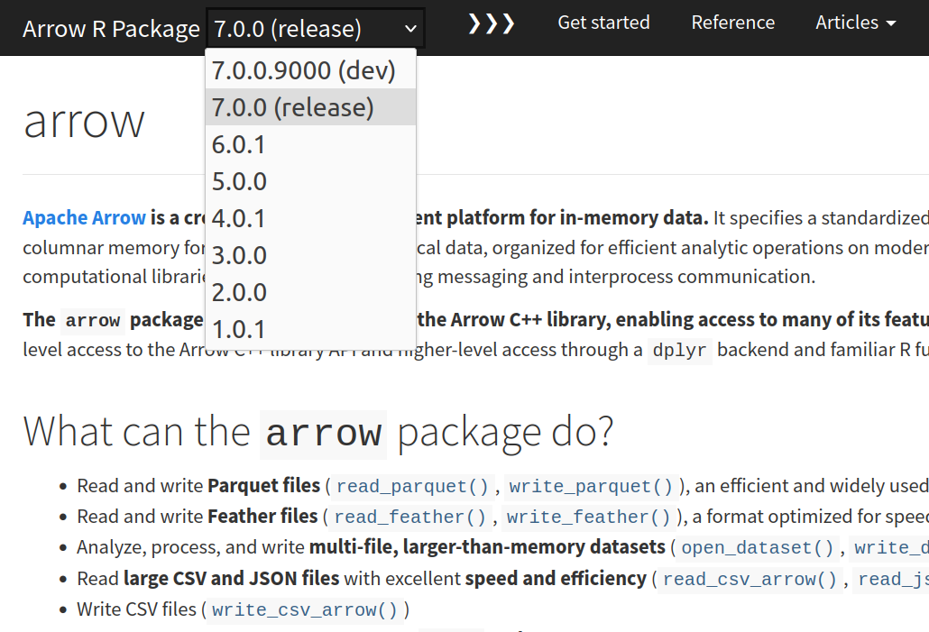This screenshot has width=929, height=632.
Task: Click the Arrow R Package brand title
Action: 111,29
